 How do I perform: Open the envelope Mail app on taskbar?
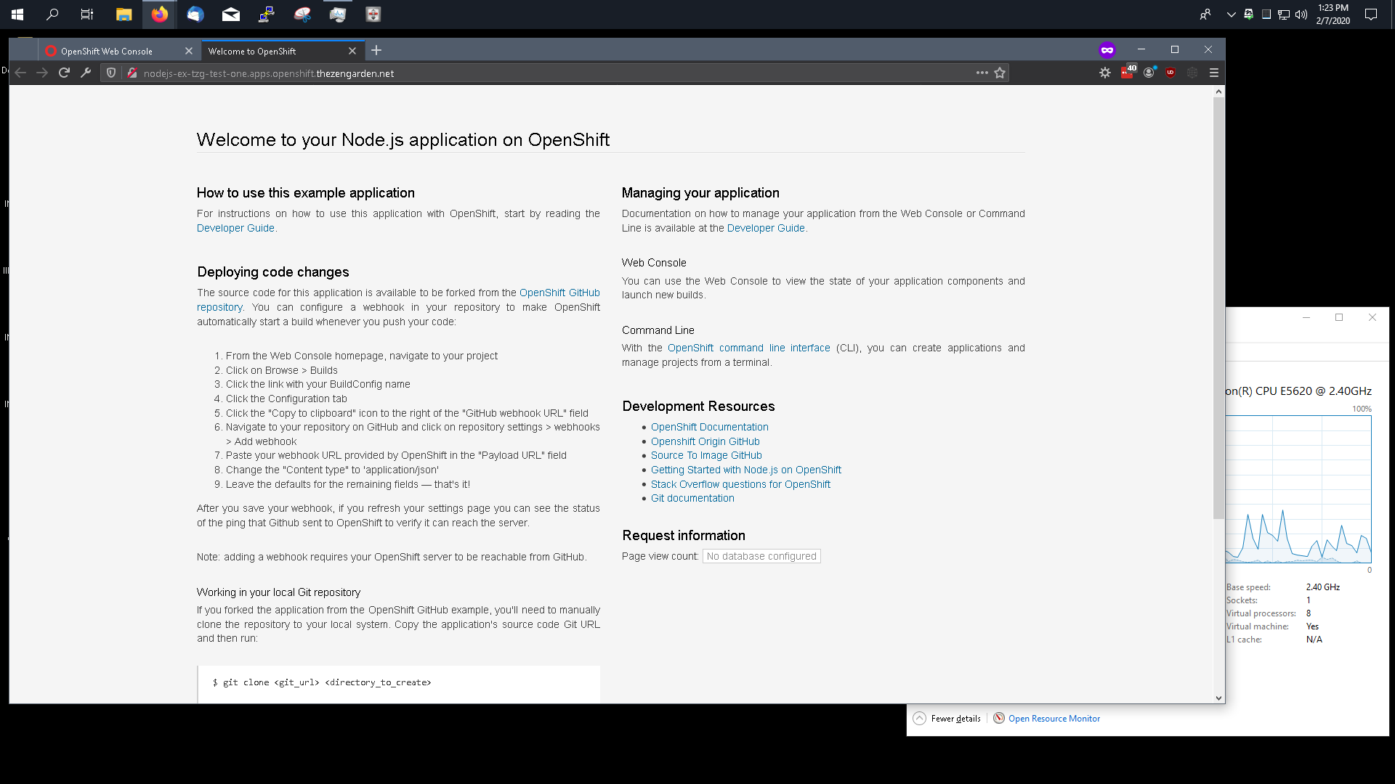(231, 14)
